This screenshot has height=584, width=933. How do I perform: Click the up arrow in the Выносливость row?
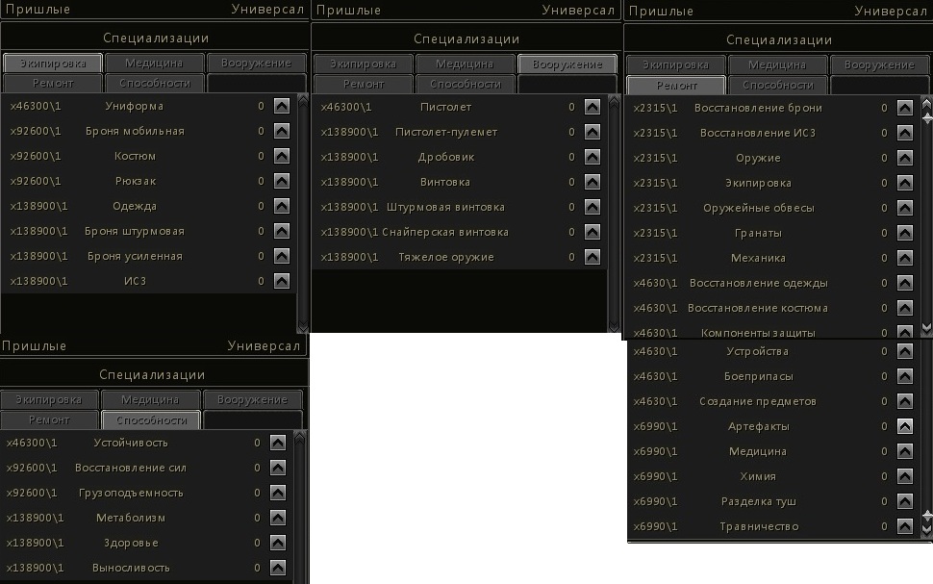278,568
